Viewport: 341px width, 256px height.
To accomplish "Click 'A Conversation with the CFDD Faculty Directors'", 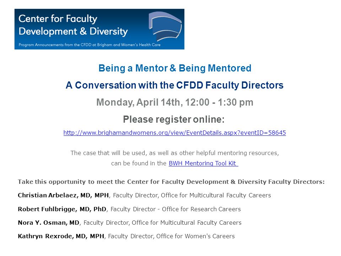I will 175,85.
